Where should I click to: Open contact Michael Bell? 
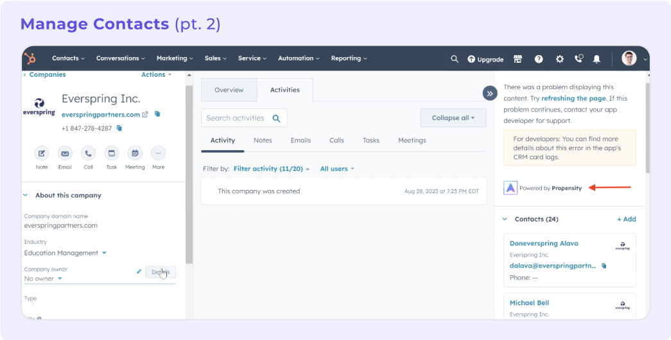[529, 303]
